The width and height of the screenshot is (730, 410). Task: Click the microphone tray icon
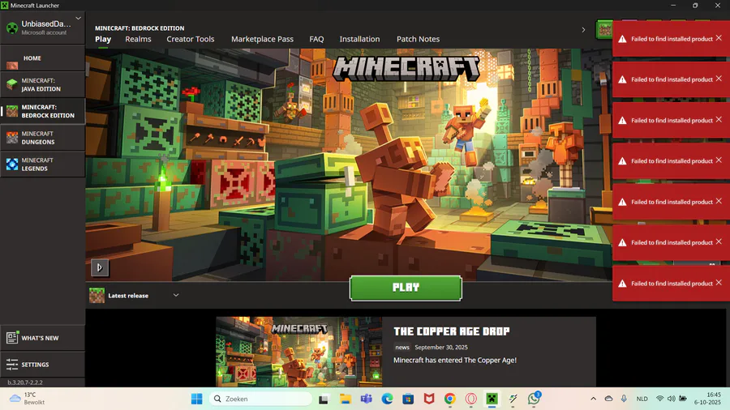(x=624, y=399)
